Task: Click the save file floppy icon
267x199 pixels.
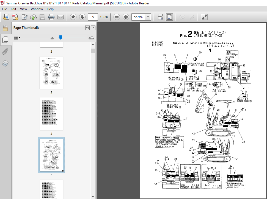Action: 42,17
